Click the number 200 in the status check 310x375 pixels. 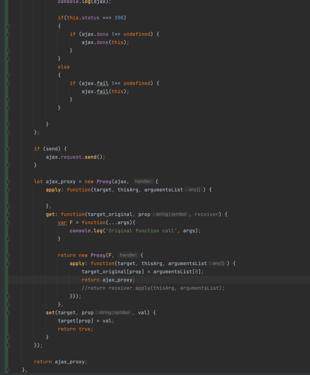119,18
